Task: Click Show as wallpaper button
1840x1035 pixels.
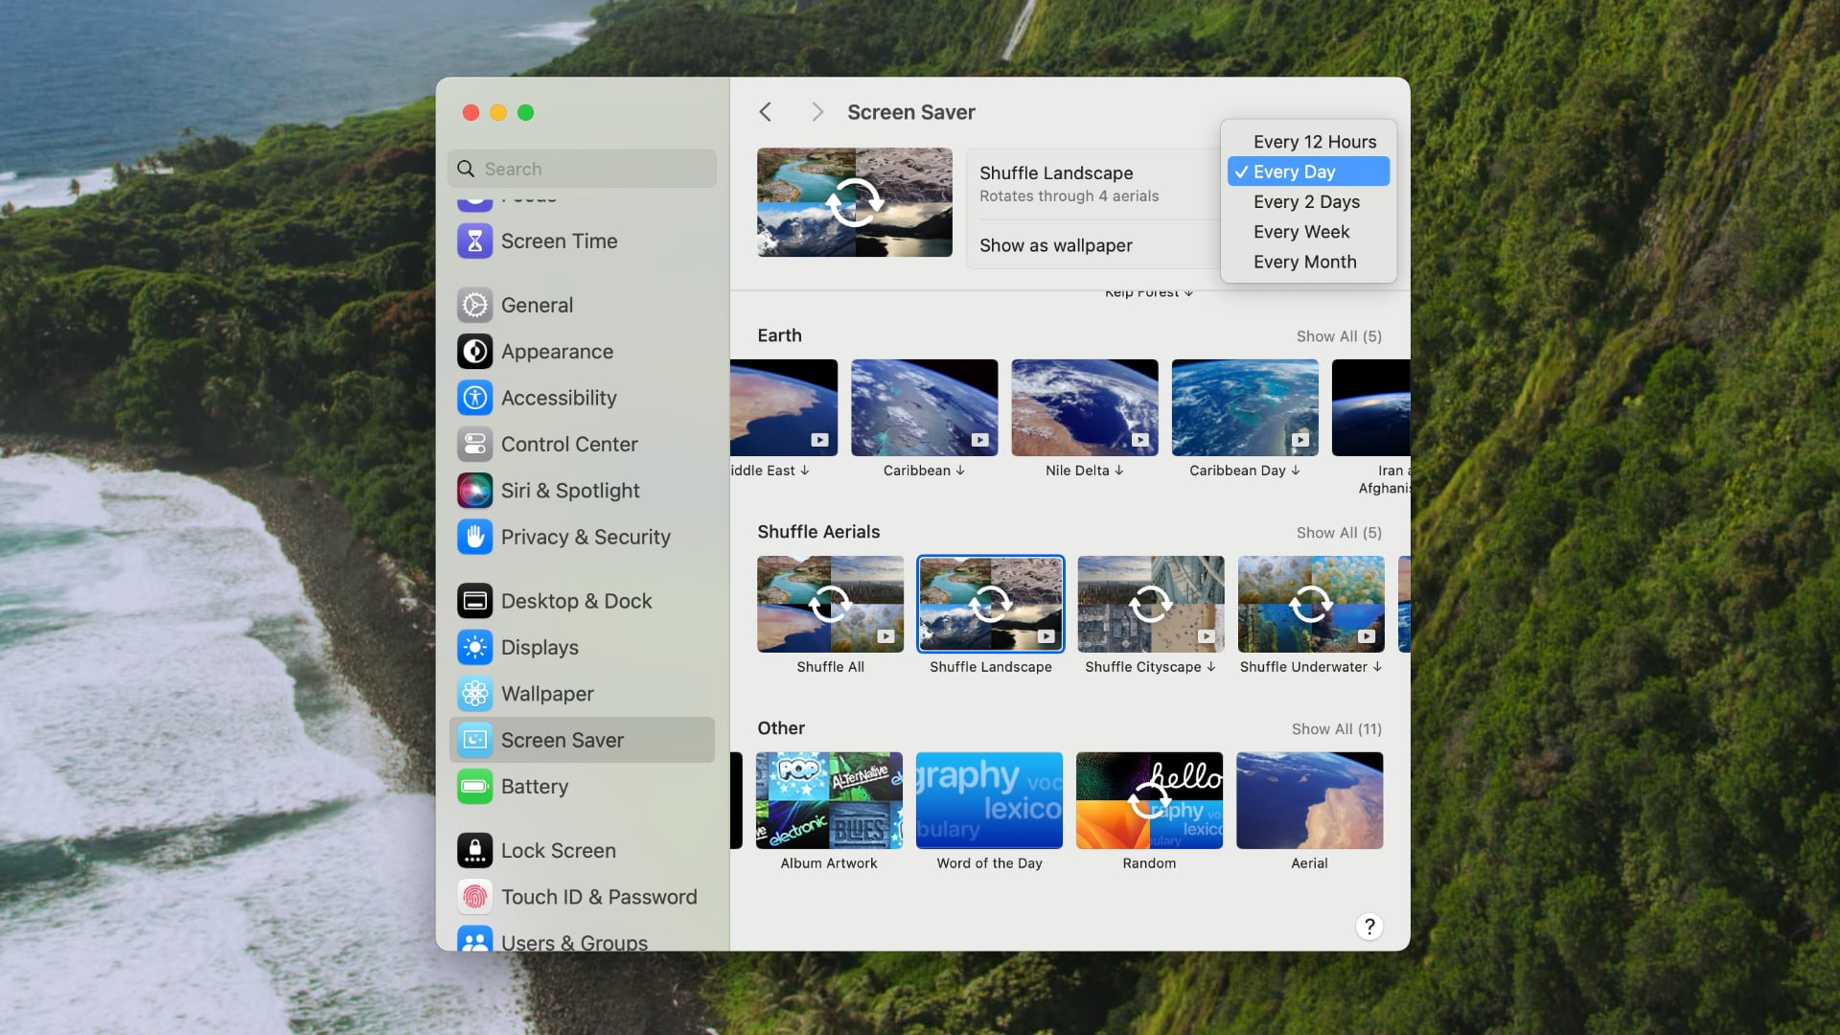Action: (x=1055, y=244)
